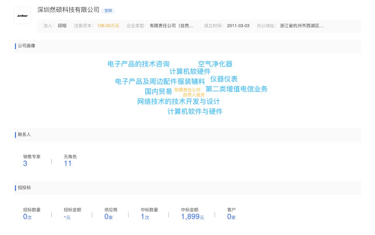Click company type 有限责任公司（自然…

171,26
